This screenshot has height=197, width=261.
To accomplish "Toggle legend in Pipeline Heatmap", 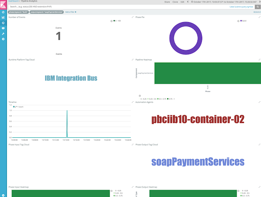I will 139,96.
